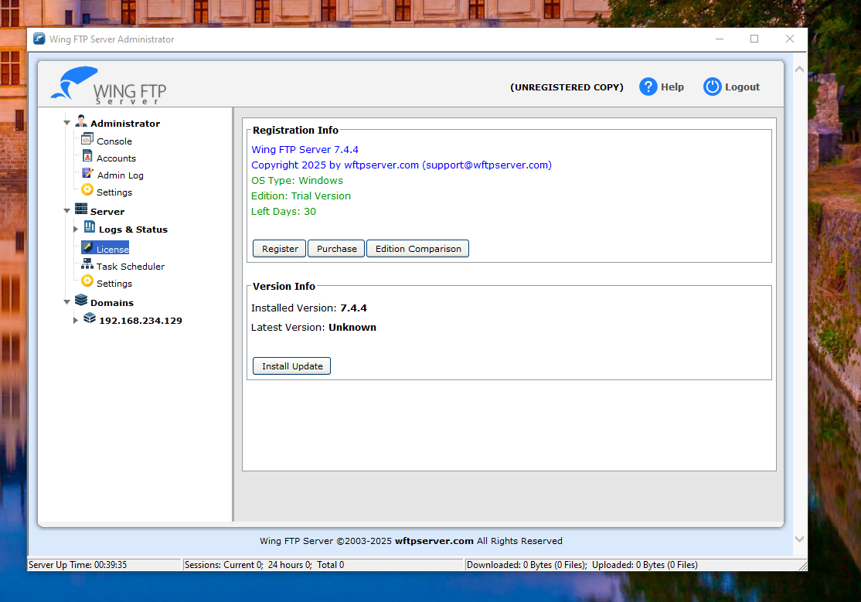Expand the 192.168.234.129 domain node
861x602 pixels.
click(x=76, y=320)
